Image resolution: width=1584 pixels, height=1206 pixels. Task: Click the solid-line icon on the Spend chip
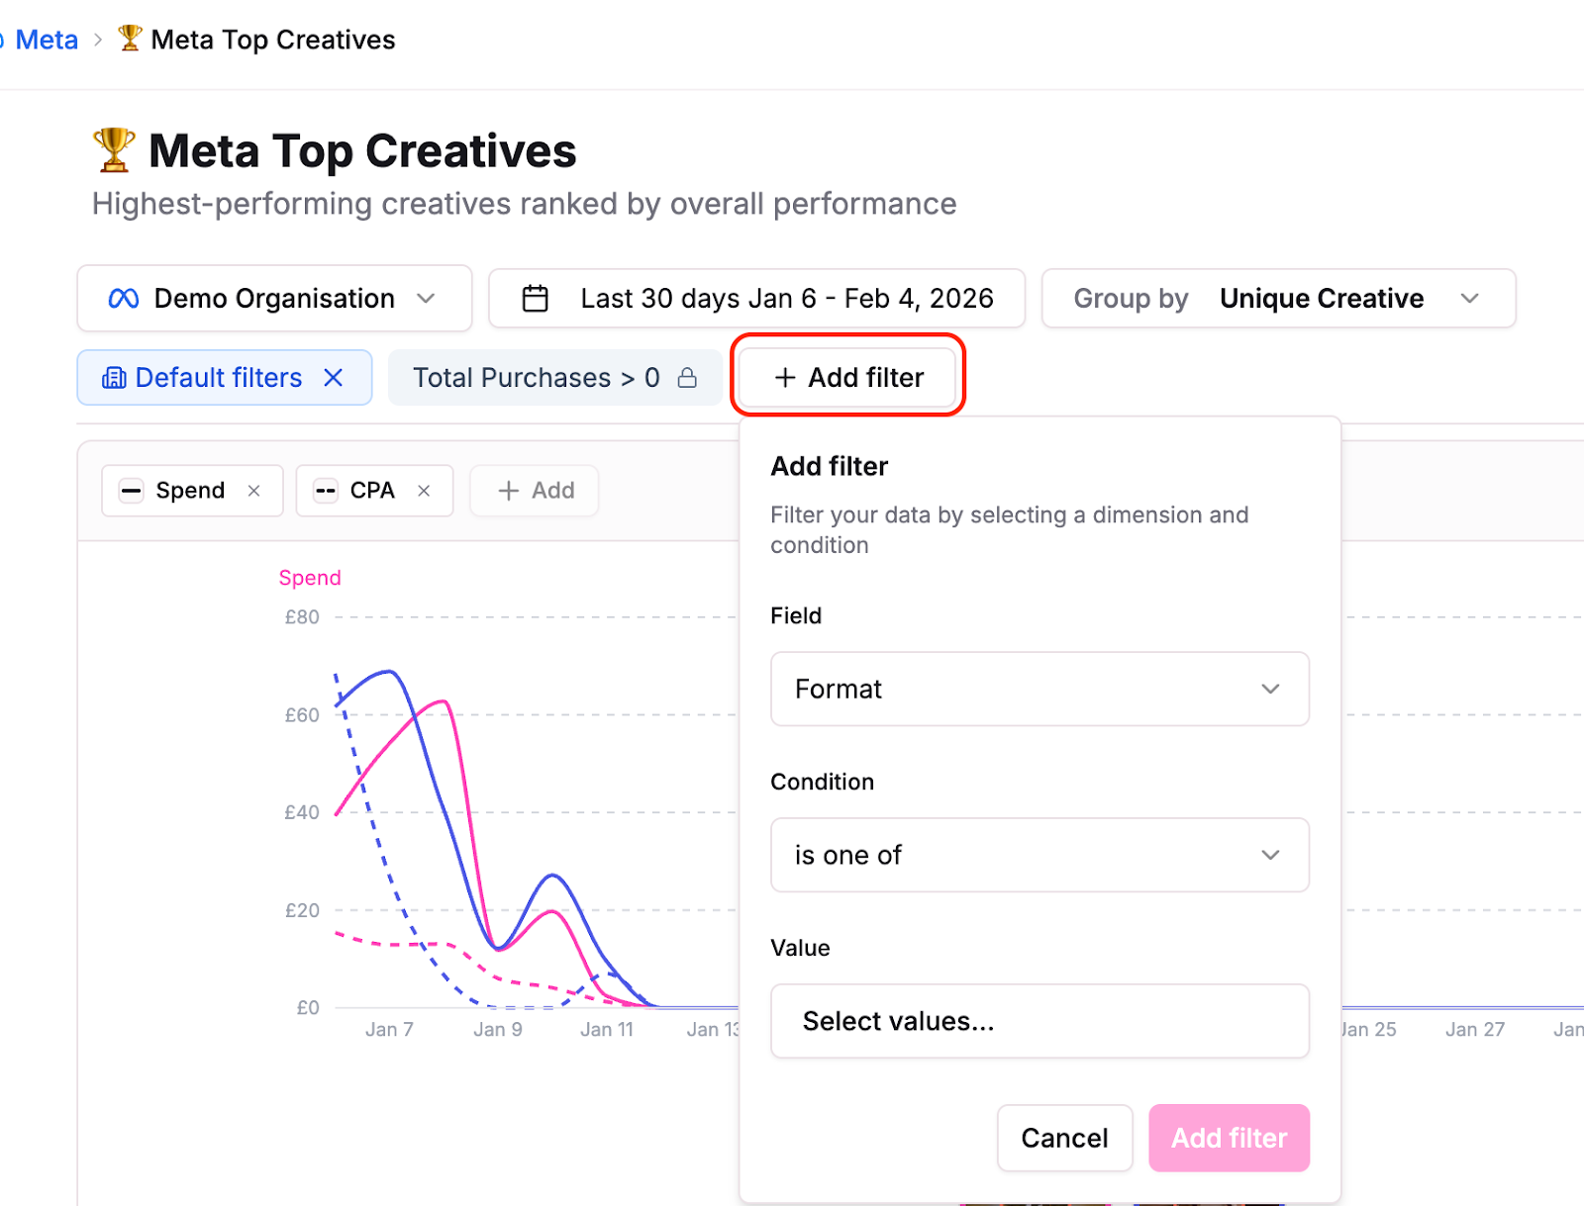131,490
